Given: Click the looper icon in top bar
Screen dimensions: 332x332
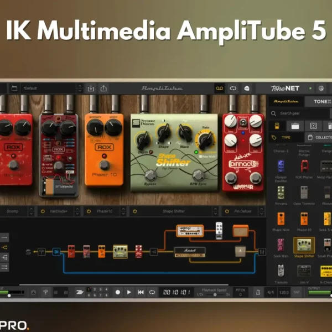Looking at the screenshot, I should [x=233, y=89].
